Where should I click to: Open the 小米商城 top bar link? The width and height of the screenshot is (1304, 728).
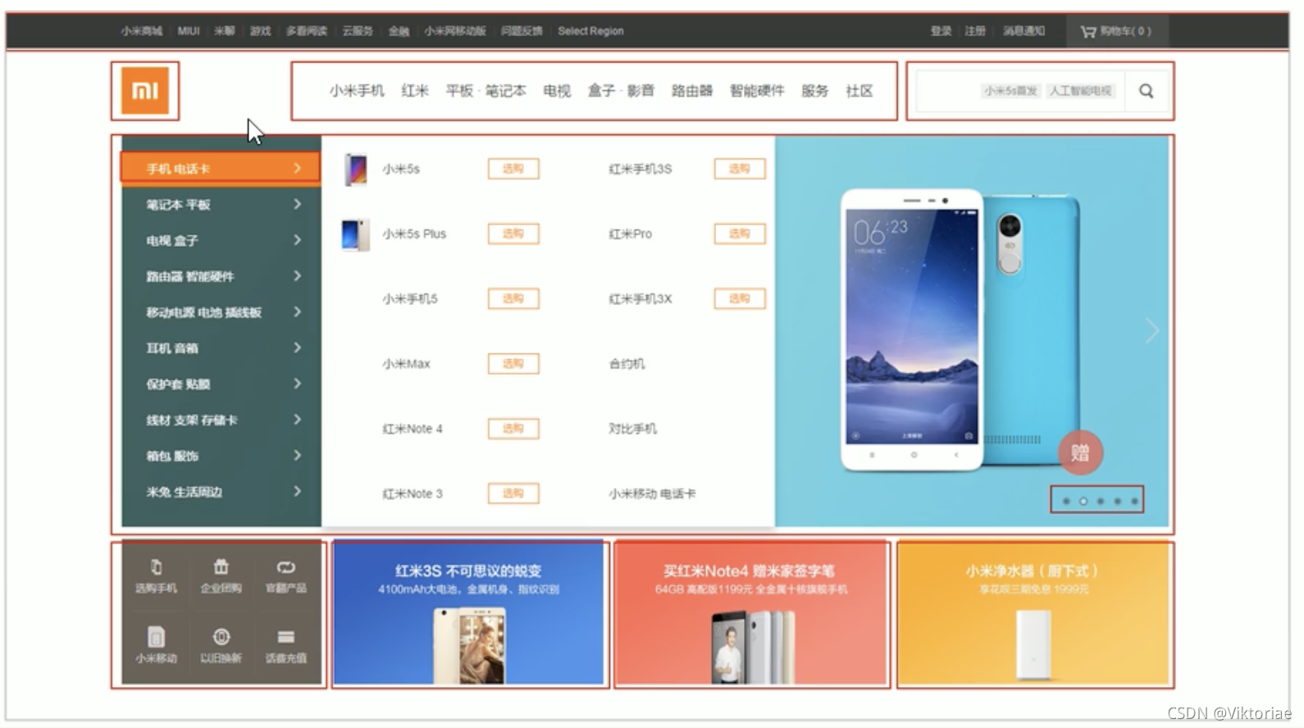coord(141,31)
